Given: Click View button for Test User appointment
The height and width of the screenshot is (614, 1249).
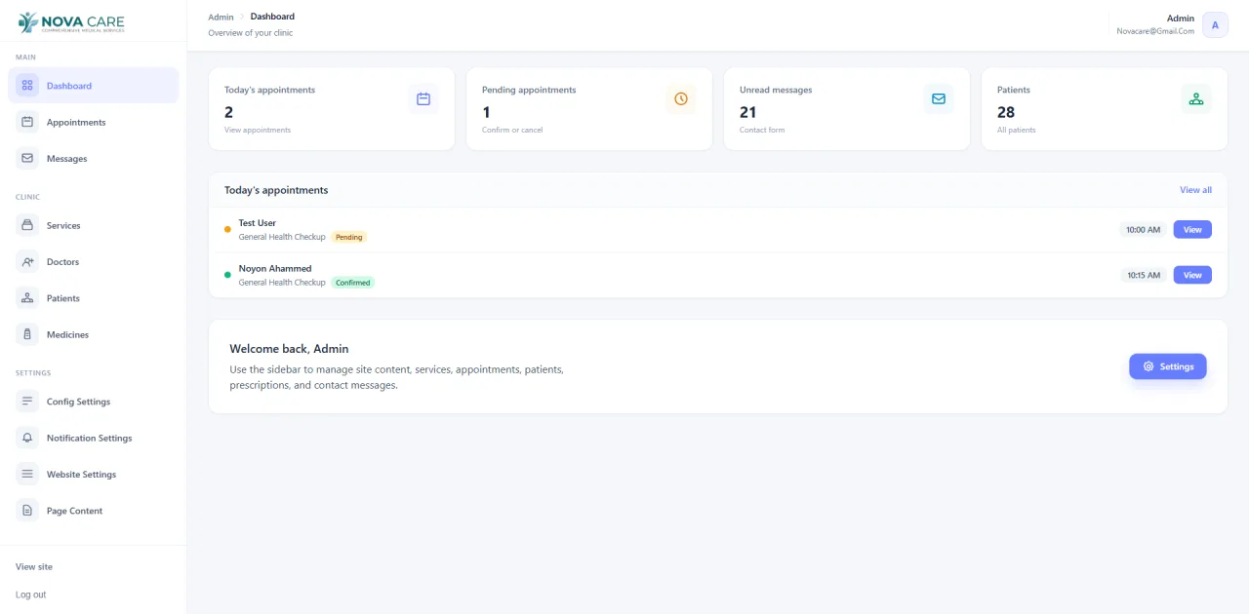Looking at the screenshot, I should point(1192,229).
